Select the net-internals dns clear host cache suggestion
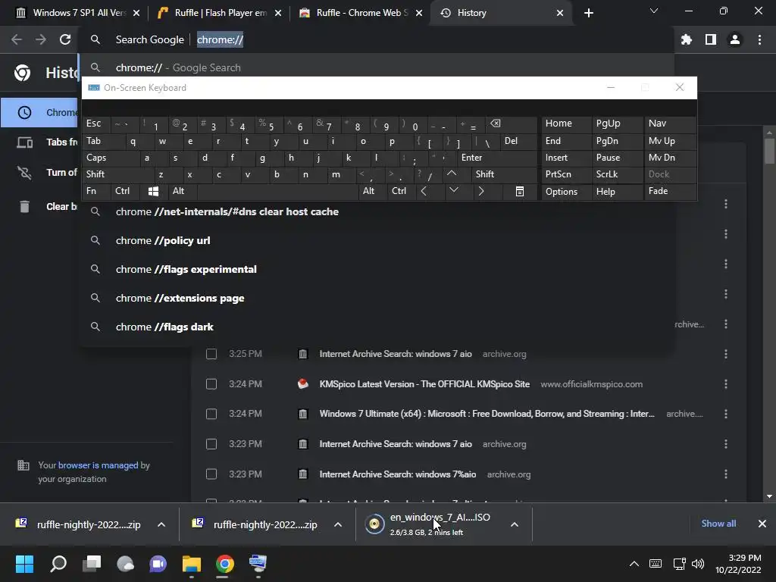 (x=378, y=212)
